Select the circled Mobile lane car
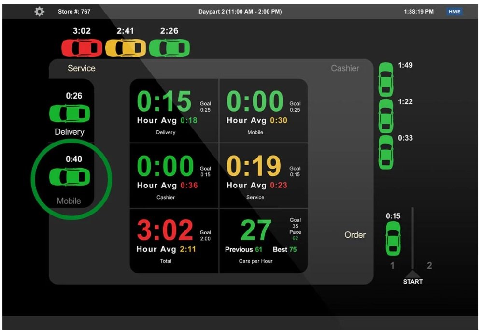The image size is (481, 330). click(x=70, y=177)
